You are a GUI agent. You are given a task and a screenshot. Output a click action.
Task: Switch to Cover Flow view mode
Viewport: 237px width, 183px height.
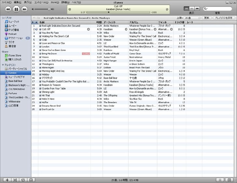(197, 8)
